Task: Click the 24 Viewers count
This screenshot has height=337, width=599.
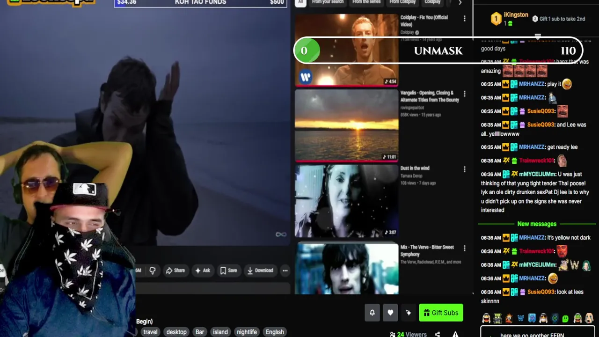Action: pyautogui.click(x=408, y=334)
